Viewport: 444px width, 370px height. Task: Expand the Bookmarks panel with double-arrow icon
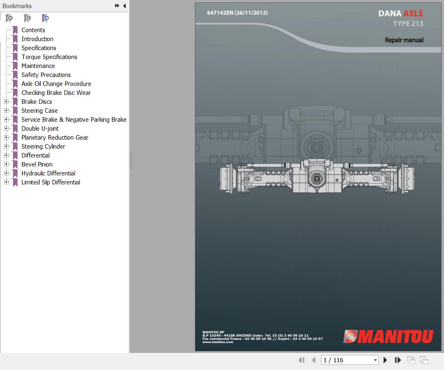pyautogui.click(x=117, y=6)
